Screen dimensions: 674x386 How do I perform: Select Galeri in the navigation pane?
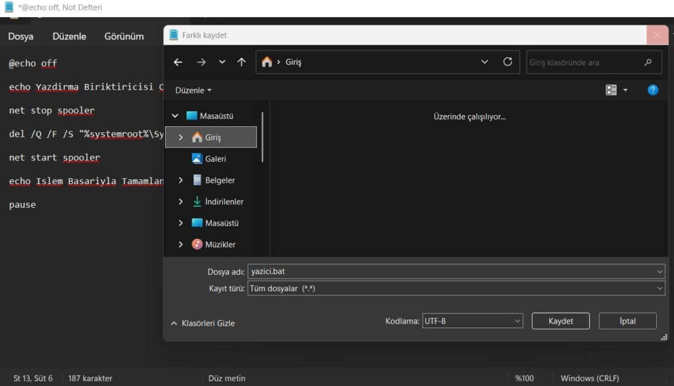(x=215, y=158)
